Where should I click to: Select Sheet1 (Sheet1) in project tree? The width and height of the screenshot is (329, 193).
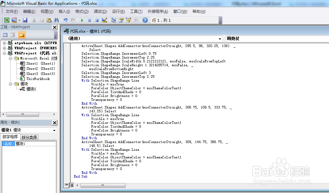[x=40, y=63]
